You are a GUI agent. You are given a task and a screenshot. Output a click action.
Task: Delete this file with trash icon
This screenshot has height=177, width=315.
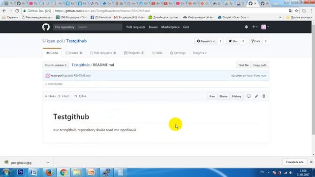[x=264, y=96]
